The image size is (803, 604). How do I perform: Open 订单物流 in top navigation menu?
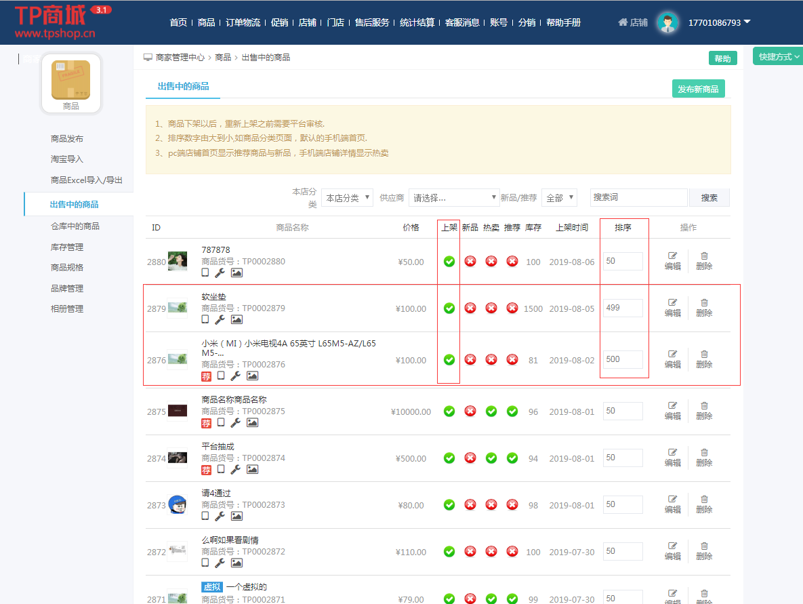point(243,22)
